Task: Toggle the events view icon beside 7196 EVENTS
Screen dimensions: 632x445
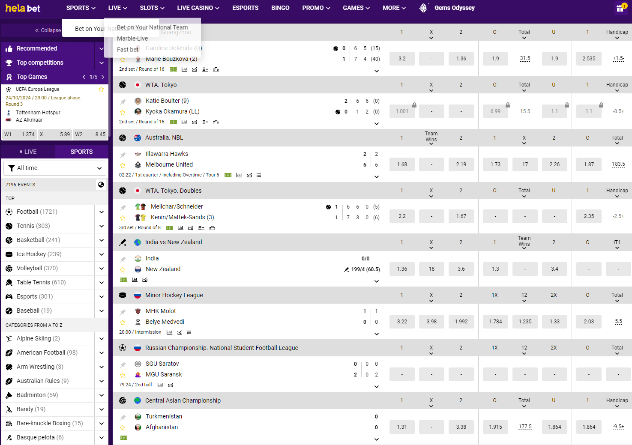Action: coord(101,185)
